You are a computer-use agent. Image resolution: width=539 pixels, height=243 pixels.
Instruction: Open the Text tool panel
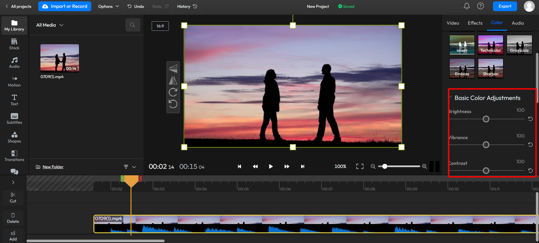coord(14,100)
